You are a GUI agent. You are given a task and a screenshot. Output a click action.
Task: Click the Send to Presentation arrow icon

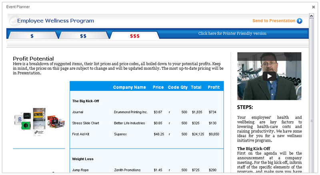[x=299, y=21]
